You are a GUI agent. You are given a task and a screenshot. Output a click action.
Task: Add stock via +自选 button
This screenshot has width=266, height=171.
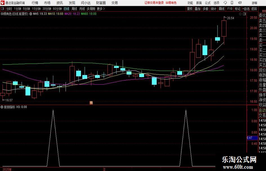(x=246, y=9)
